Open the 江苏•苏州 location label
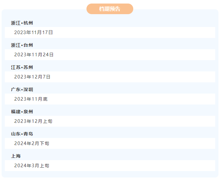Viewport: 221px width, 182px height. coord(22,68)
